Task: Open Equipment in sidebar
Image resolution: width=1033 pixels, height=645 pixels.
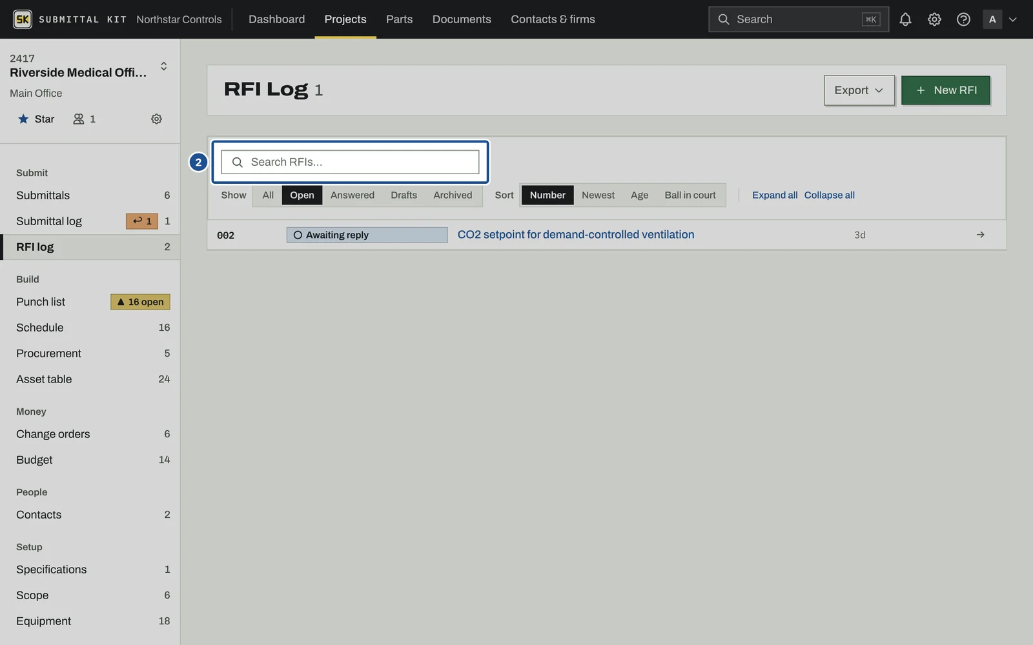Action: (x=90, y=621)
